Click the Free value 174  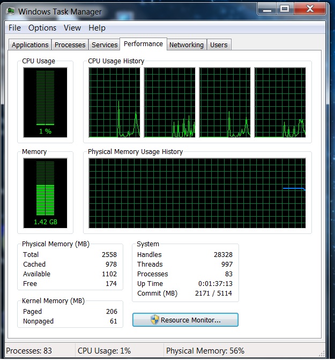click(x=111, y=283)
